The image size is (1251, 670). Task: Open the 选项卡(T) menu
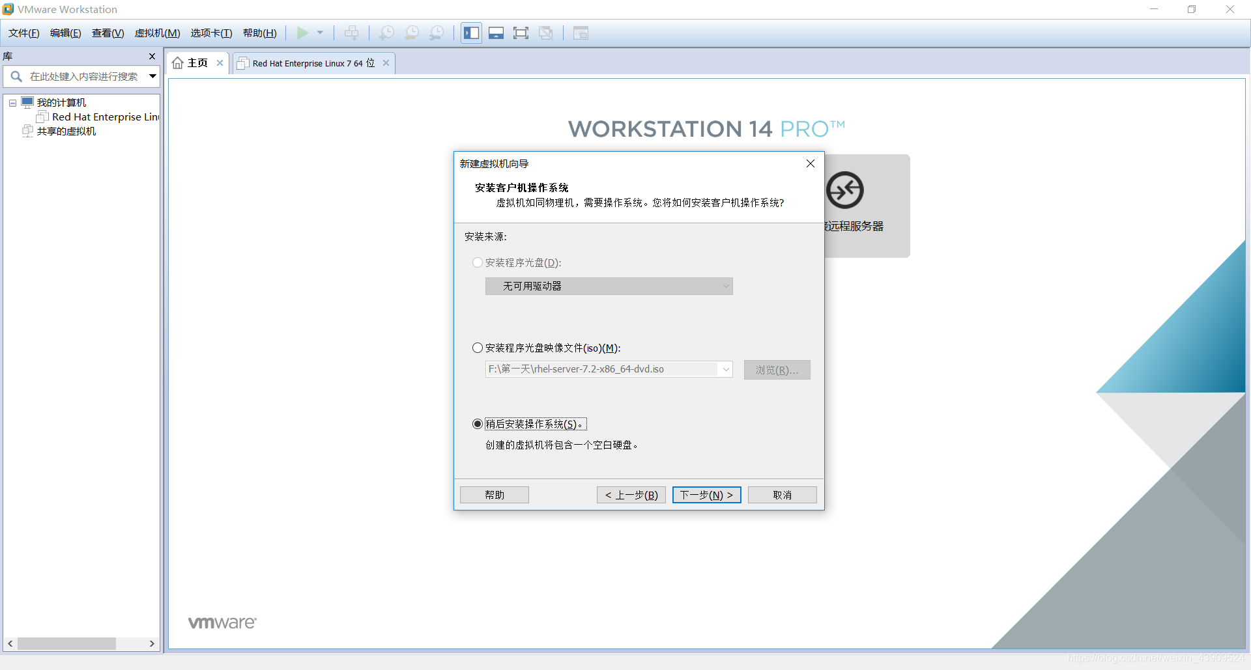(212, 33)
